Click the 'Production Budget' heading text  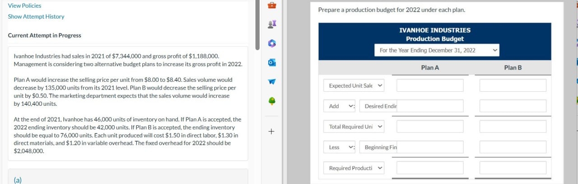click(435, 39)
